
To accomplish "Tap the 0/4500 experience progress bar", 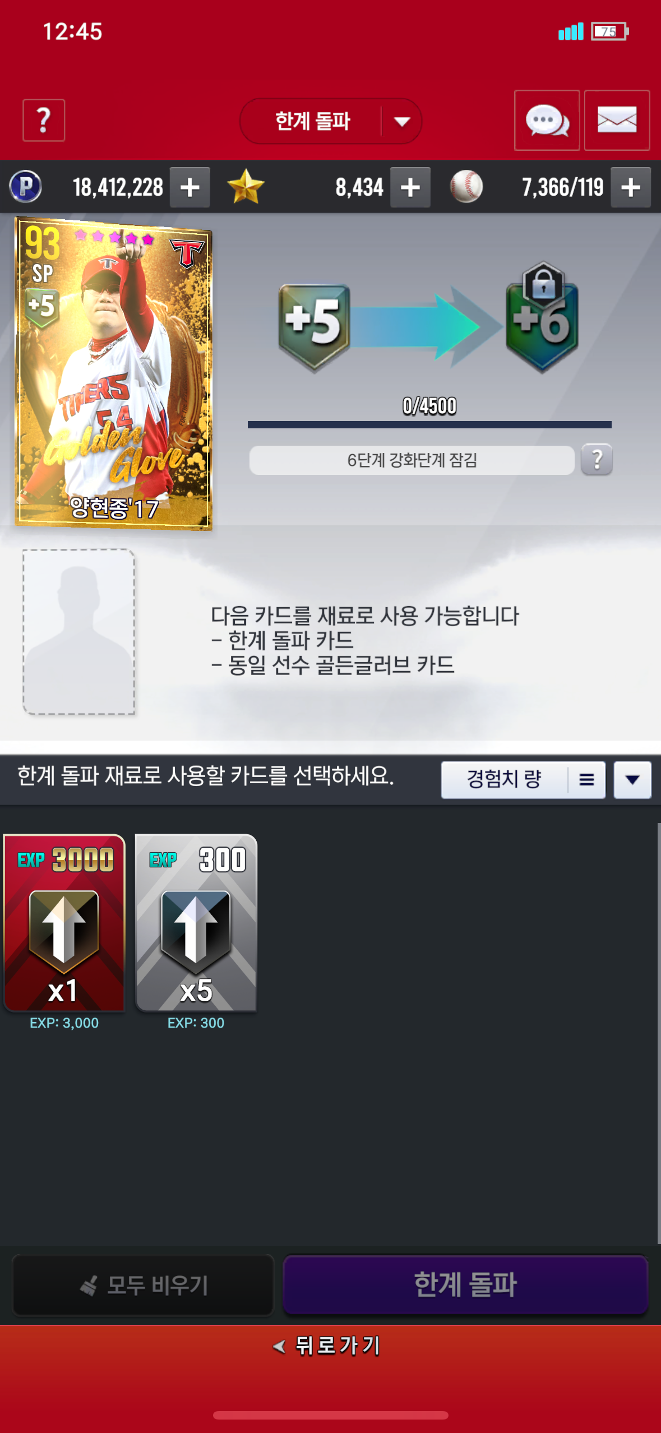I will pos(429,424).
